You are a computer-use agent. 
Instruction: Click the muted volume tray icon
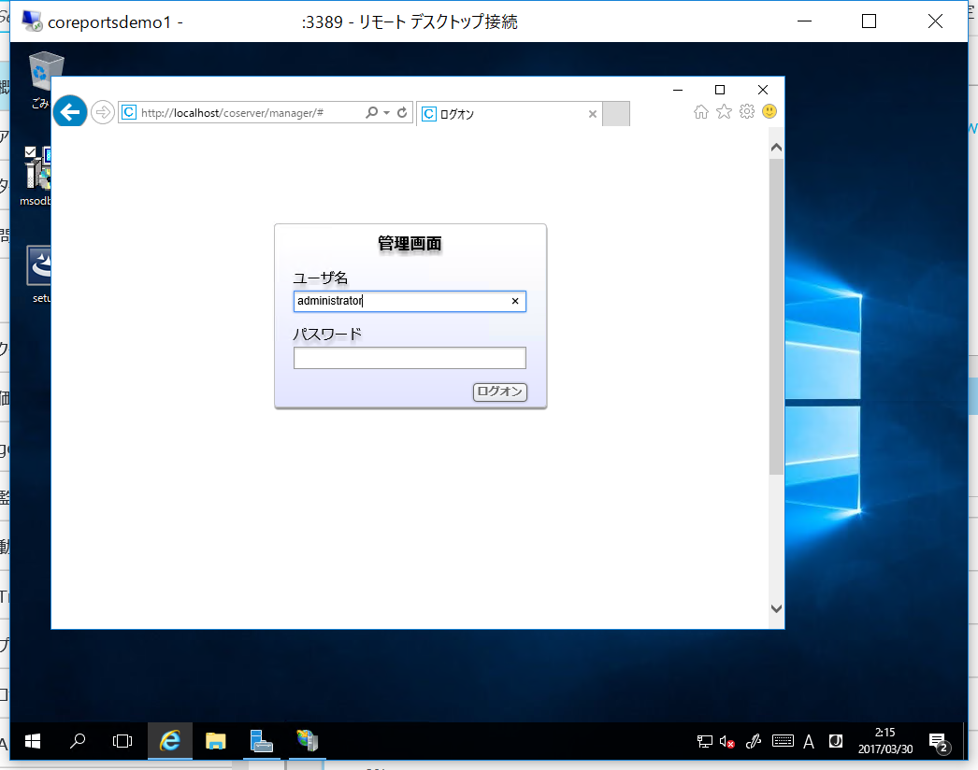click(x=726, y=741)
